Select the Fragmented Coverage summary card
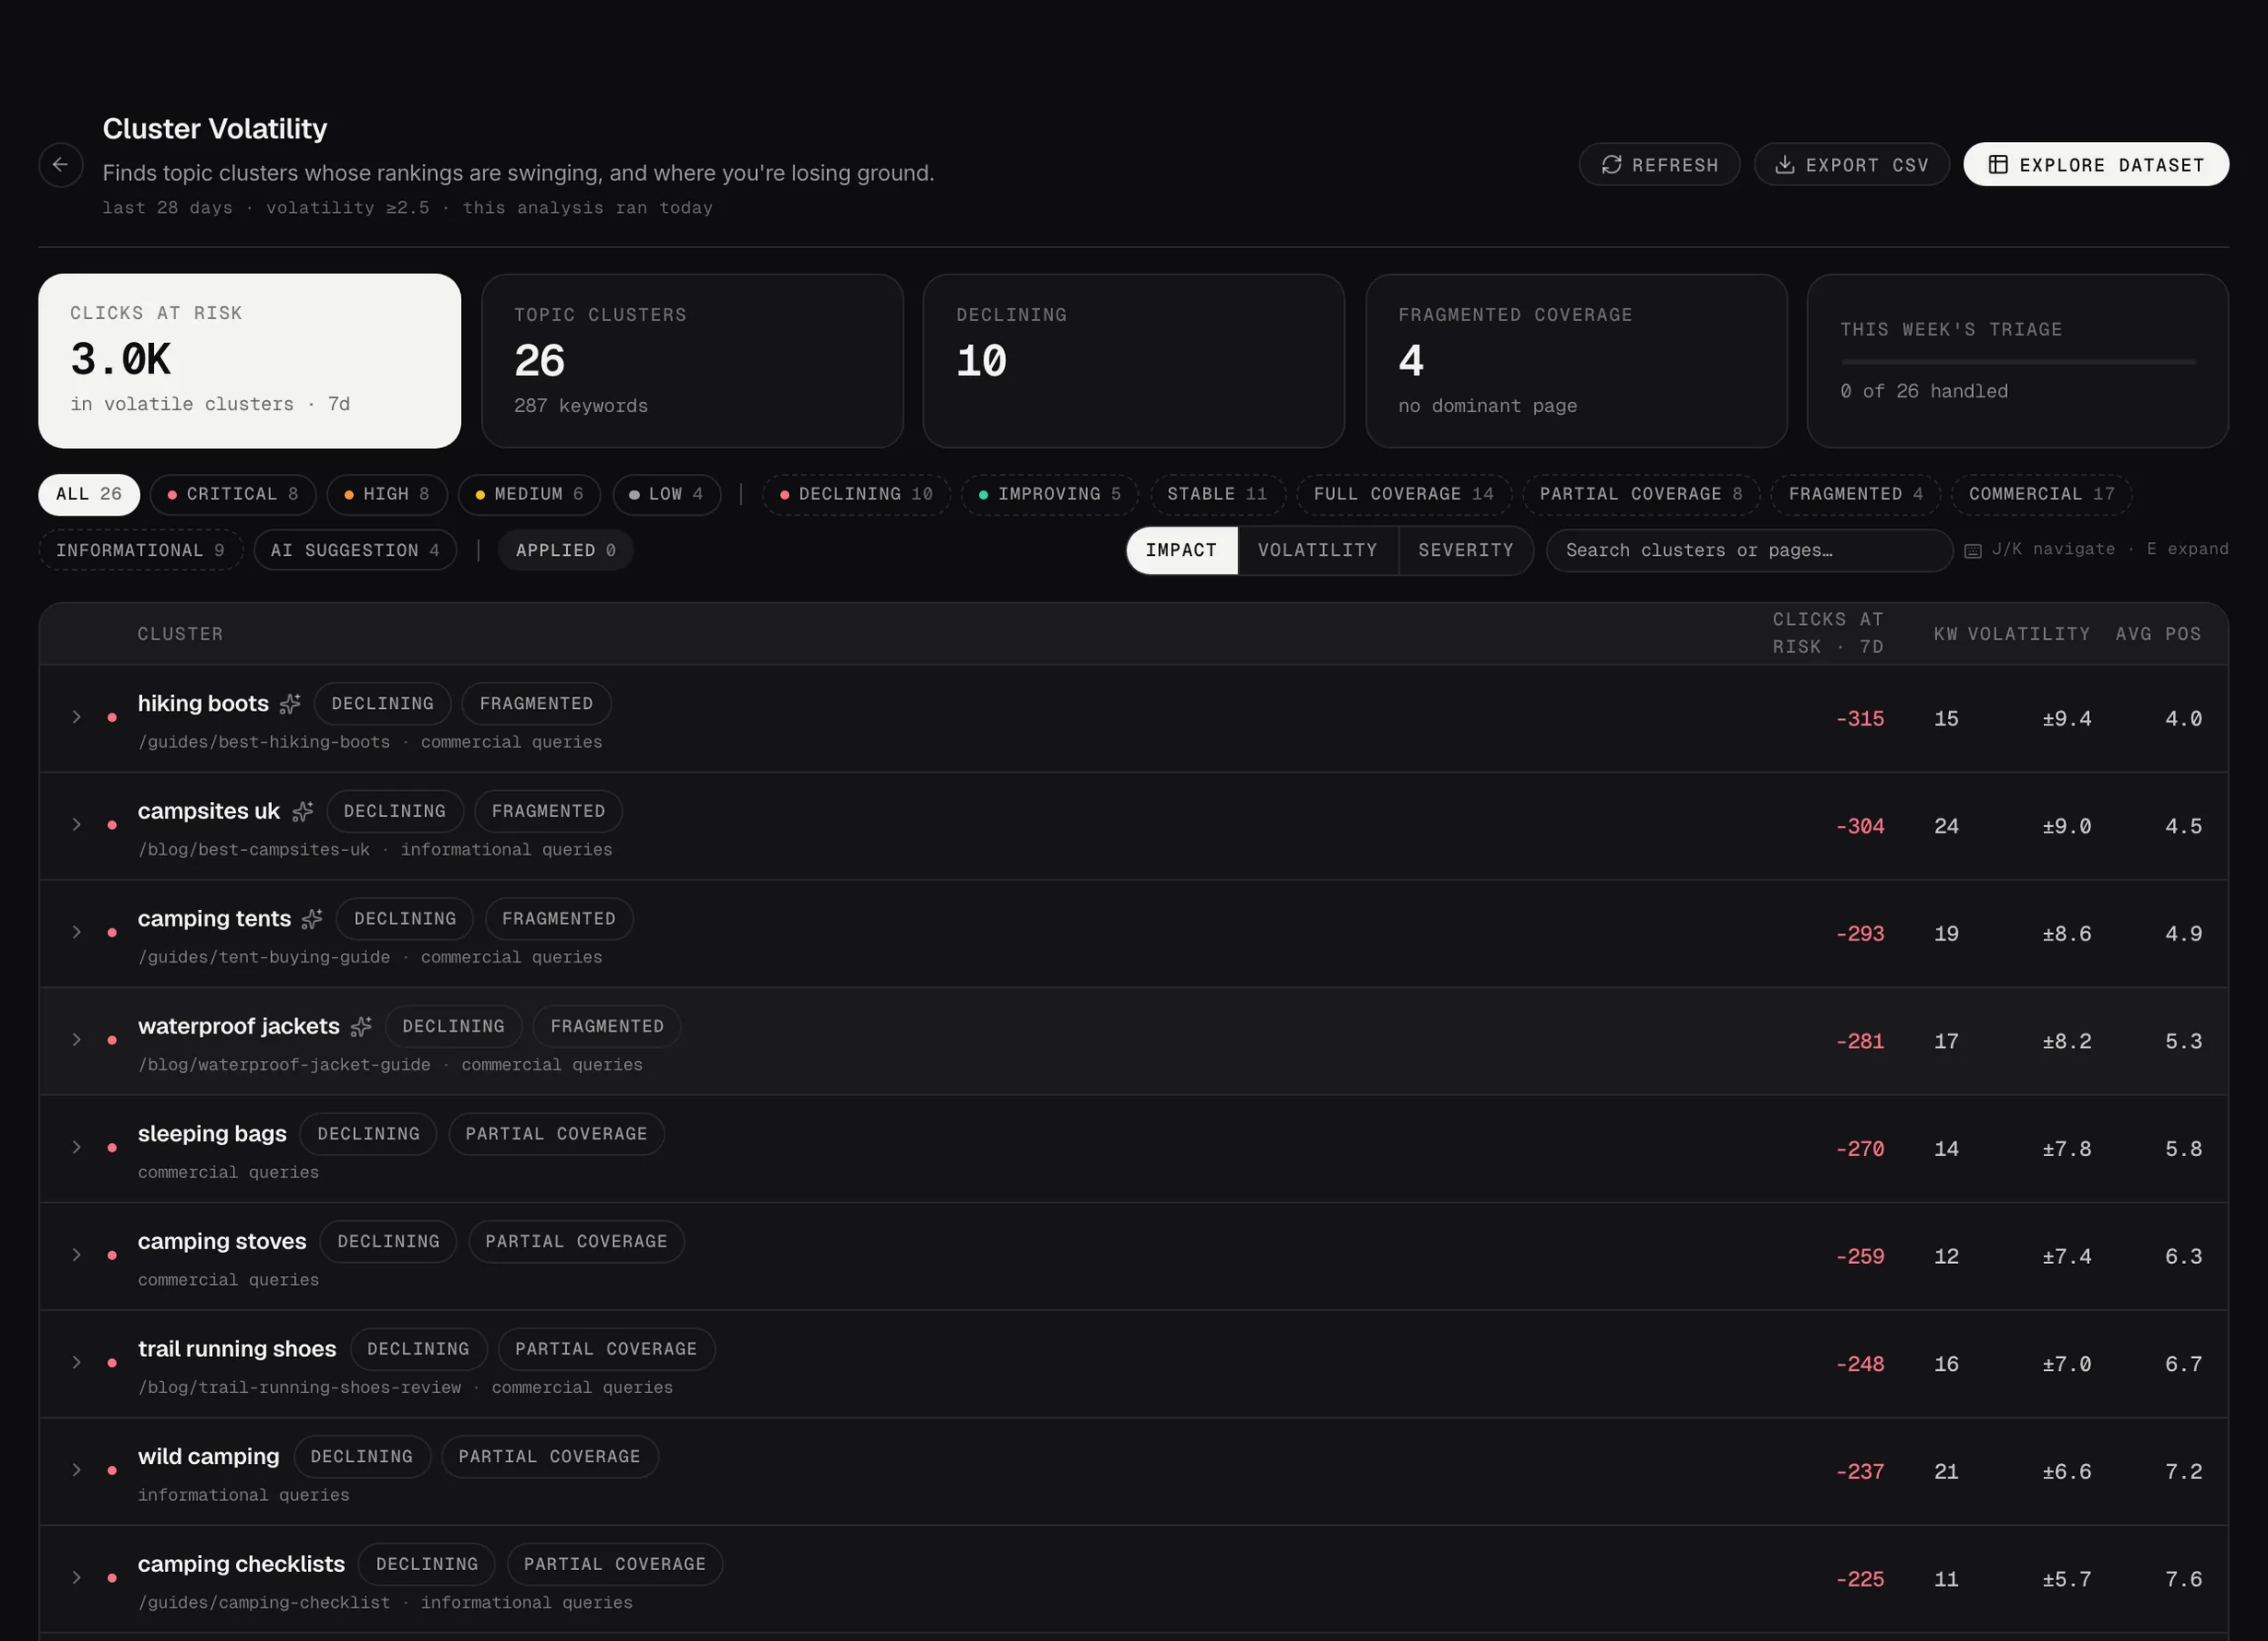Screen dimensions: 2268x1641 (1576, 361)
